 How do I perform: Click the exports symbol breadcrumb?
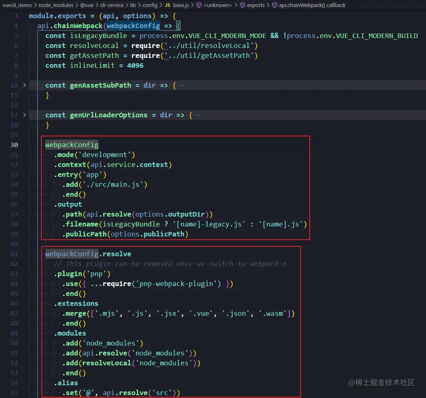(x=256, y=5)
